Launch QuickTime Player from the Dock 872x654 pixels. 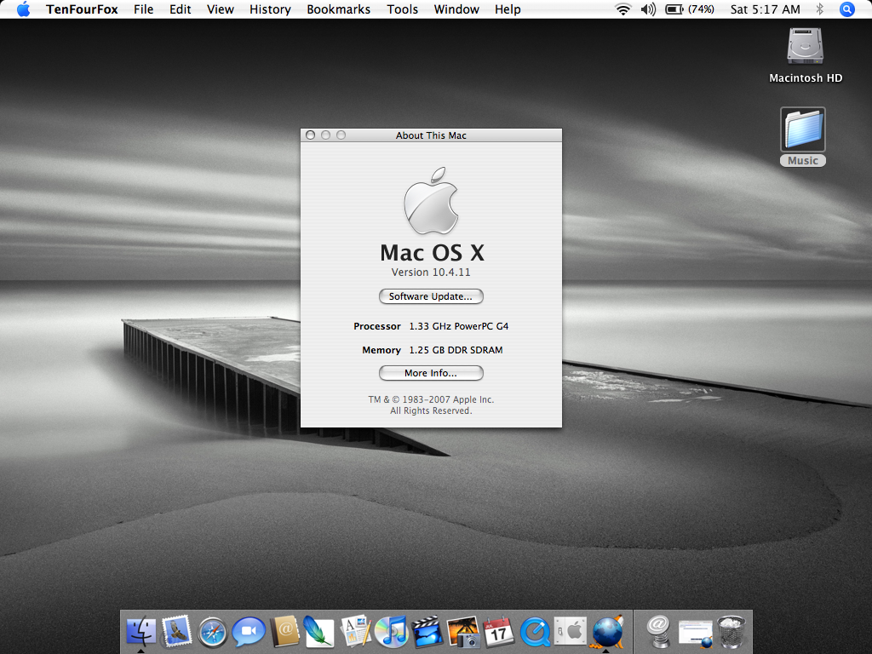point(535,633)
